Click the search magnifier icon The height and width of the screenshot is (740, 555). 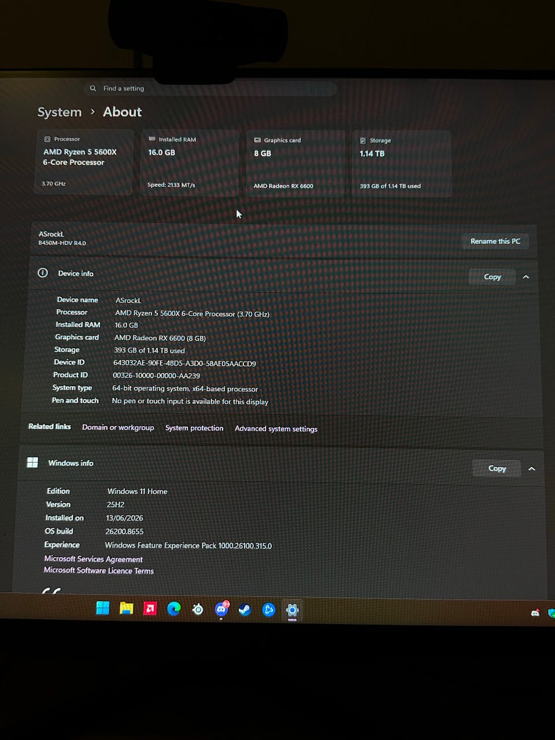(93, 88)
